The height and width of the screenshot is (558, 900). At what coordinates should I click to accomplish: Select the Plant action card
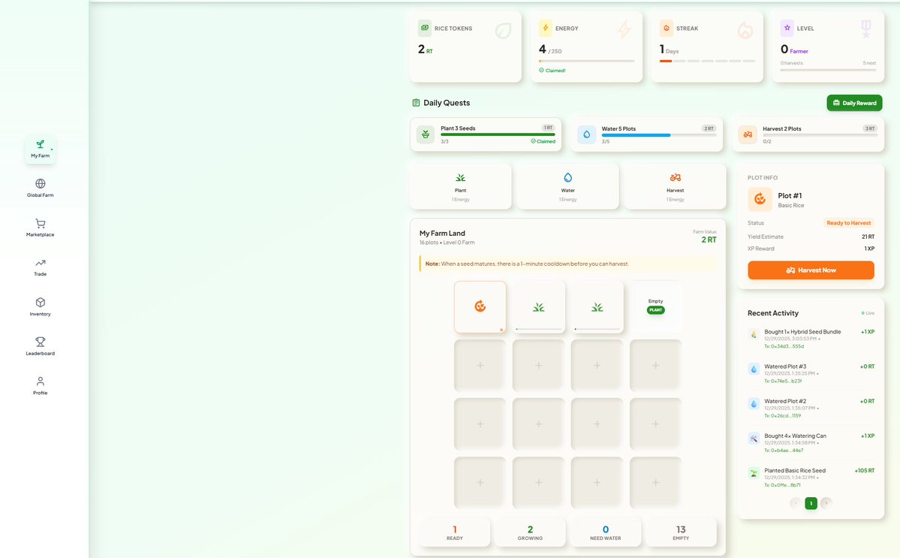460,187
